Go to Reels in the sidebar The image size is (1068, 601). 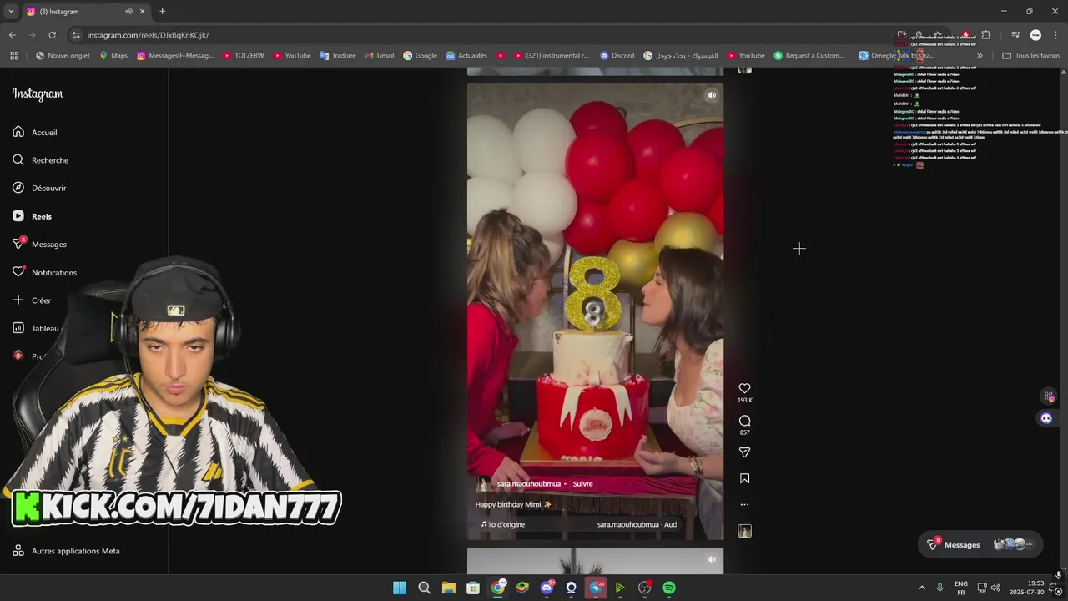coord(32,216)
